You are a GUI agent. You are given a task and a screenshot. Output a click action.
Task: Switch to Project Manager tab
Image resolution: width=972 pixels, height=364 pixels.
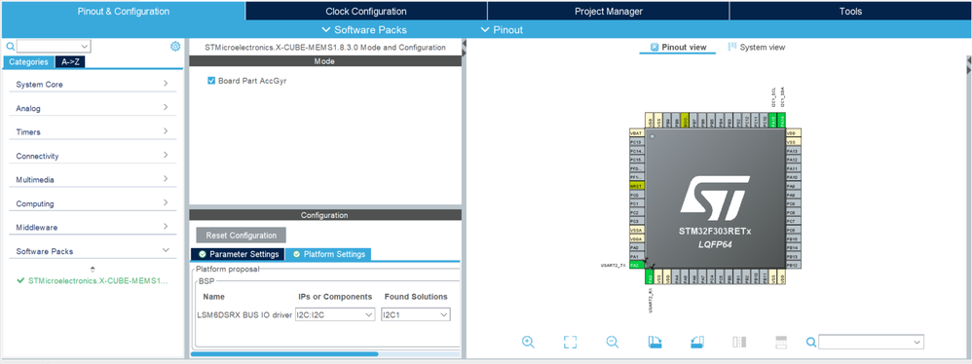pos(608,11)
